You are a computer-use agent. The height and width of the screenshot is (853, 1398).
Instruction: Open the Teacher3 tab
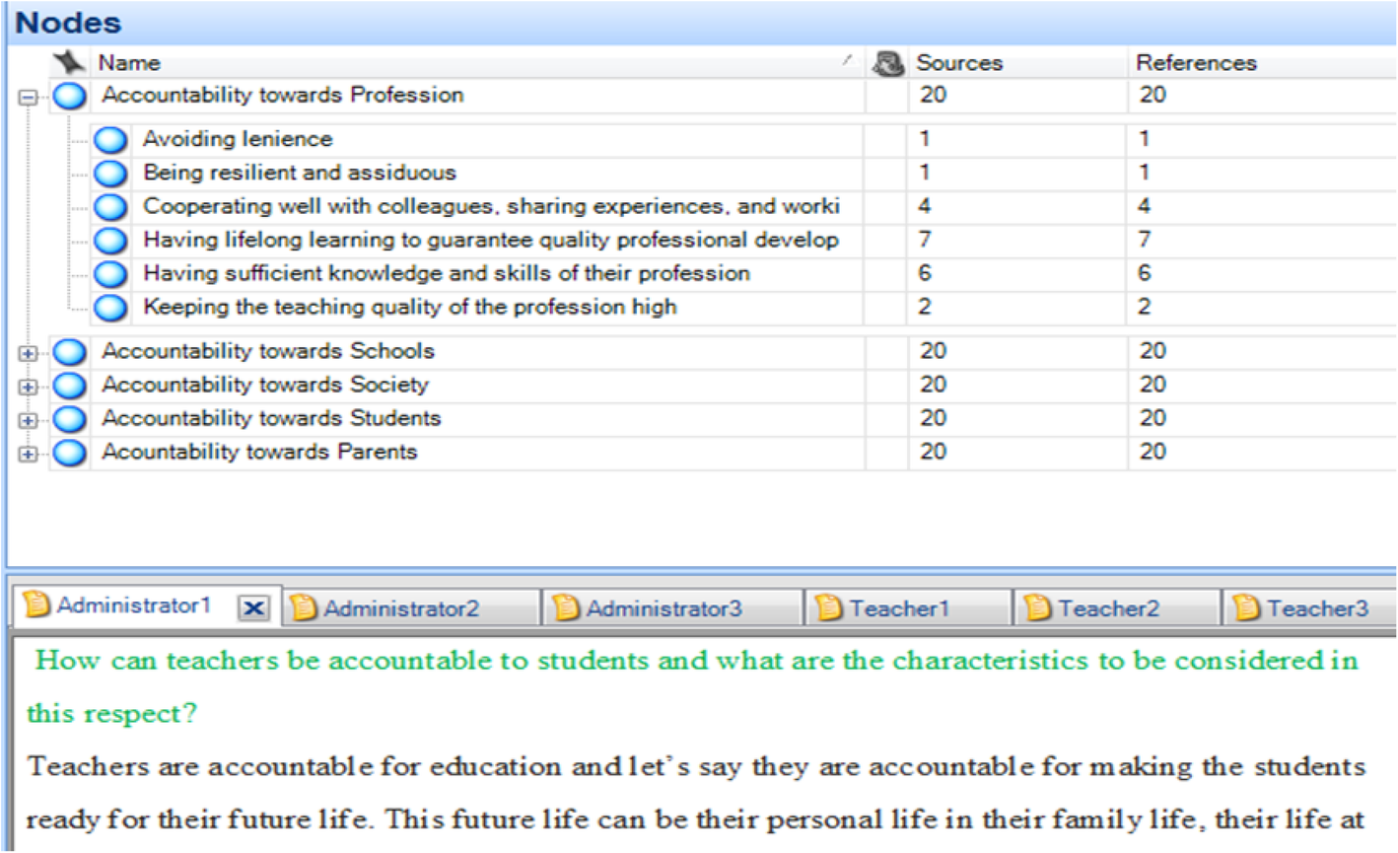click(x=1317, y=608)
